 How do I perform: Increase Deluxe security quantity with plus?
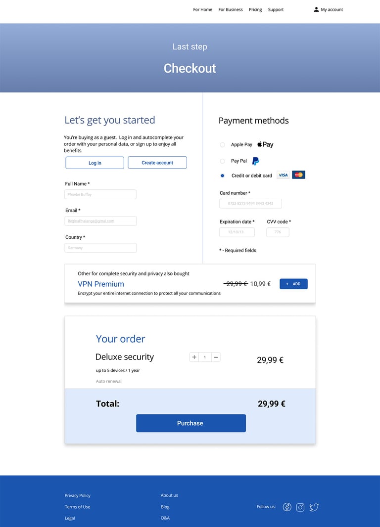pyautogui.click(x=194, y=357)
